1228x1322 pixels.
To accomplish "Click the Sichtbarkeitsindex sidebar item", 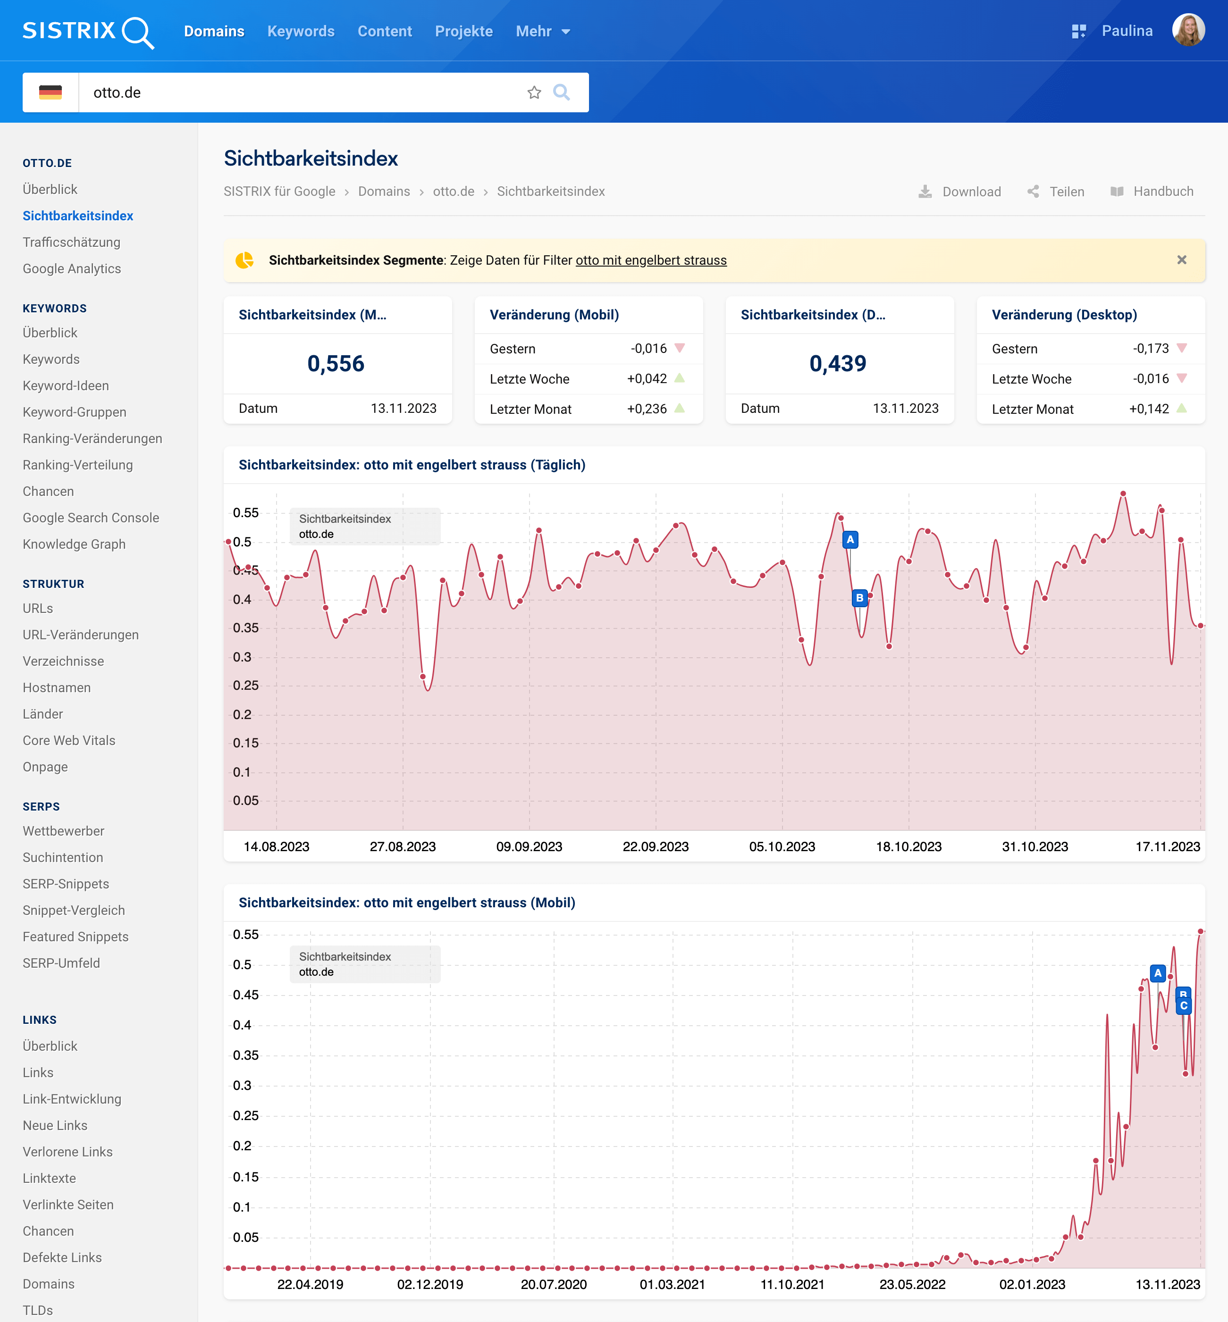I will pyautogui.click(x=78, y=216).
